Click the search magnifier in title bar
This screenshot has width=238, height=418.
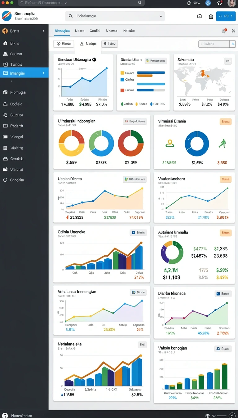[x=140, y=3]
